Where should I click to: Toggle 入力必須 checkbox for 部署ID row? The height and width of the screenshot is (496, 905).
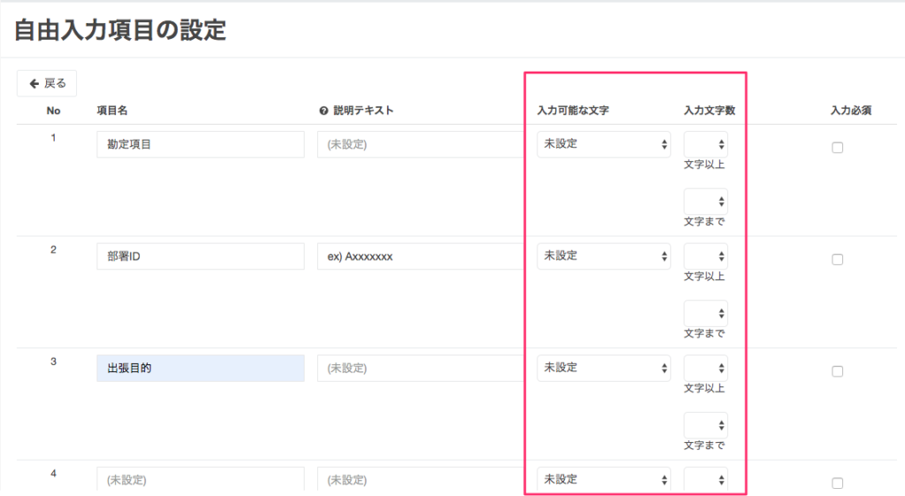click(837, 260)
